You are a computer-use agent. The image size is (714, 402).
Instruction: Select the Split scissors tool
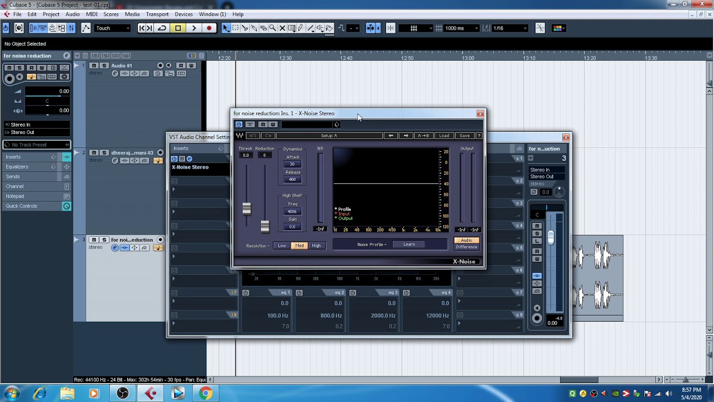244,28
